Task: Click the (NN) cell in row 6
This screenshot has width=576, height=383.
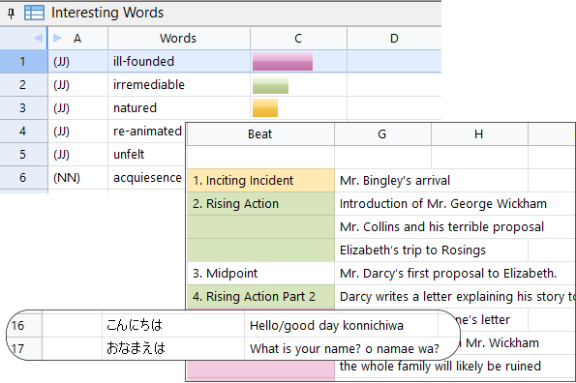Action: click(x=77, y=178)
